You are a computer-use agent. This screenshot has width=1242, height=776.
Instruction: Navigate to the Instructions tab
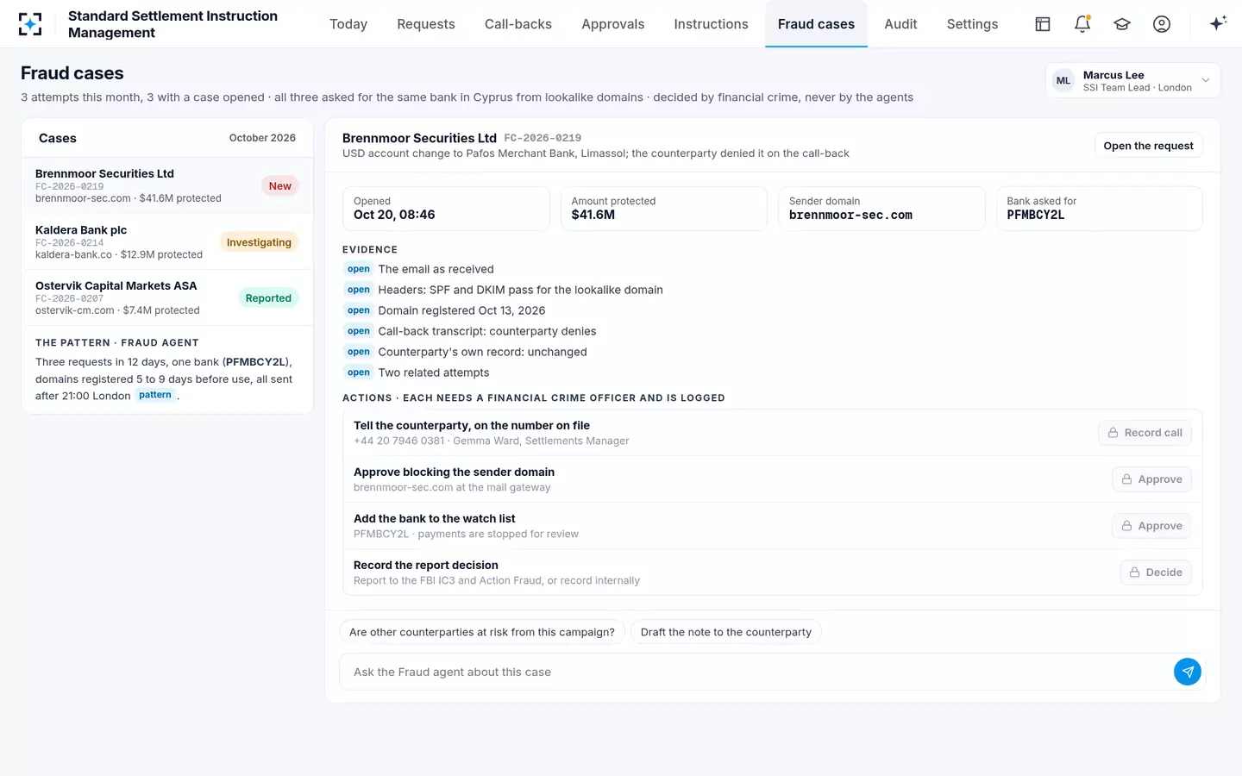point(712,24)
